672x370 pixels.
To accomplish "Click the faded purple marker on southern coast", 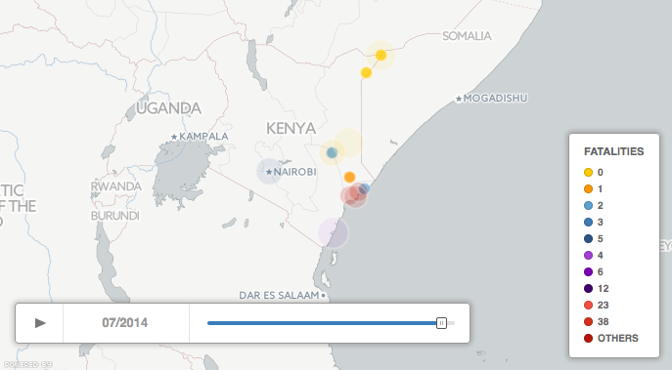I will pyautogui.click(x=333, y=232).
